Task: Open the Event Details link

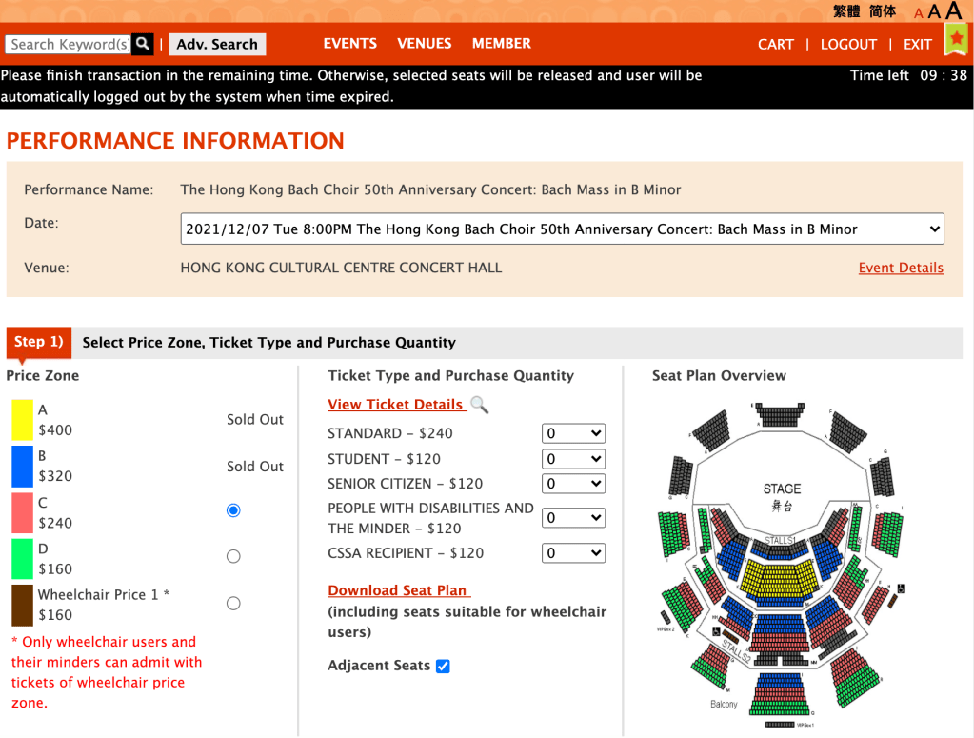Action: pos(901,268)
